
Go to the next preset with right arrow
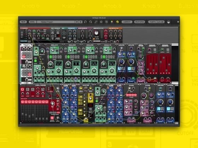[x=81, y=22]
